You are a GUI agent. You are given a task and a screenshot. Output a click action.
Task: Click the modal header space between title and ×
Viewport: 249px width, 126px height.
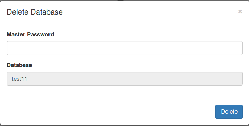click(150, 12)
